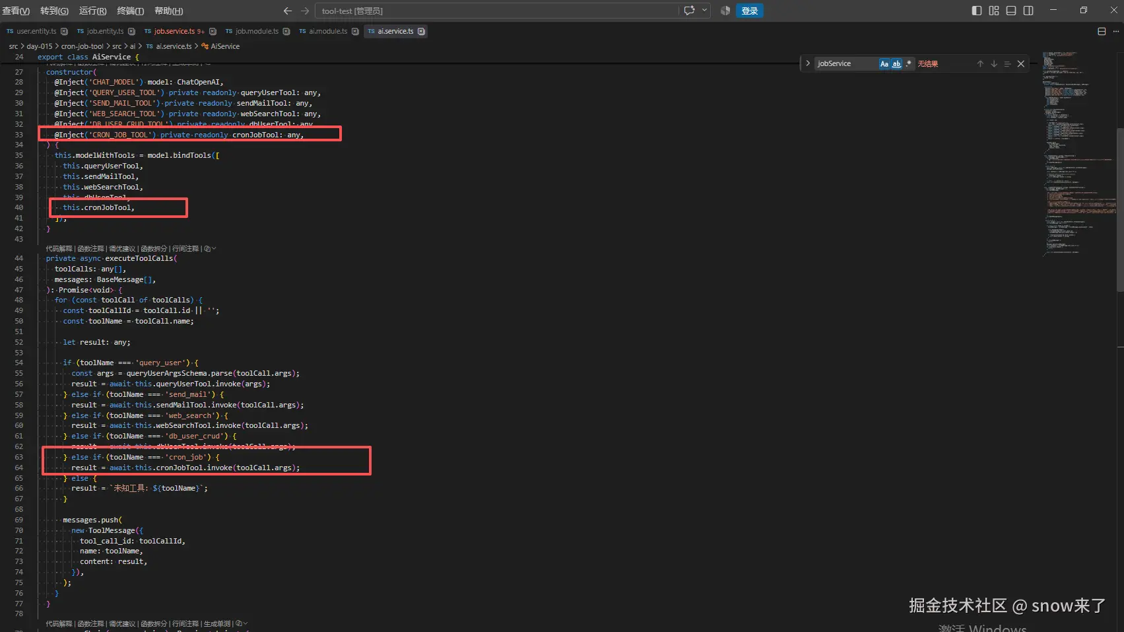Expand code lens dropdown above executeToolCalls
The height and width of the screenshot is (632, 1124).
coord(211,249)
